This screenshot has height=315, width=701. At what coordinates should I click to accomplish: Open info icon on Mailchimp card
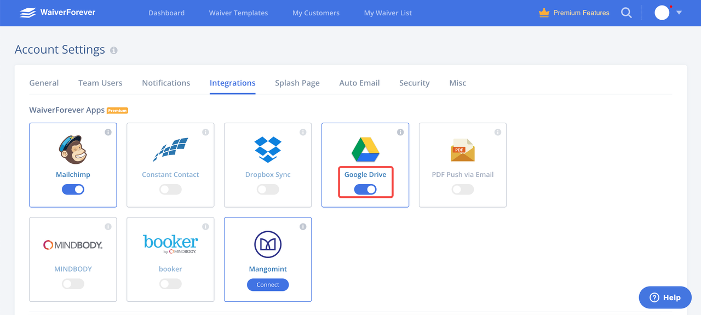coord(108,132)
